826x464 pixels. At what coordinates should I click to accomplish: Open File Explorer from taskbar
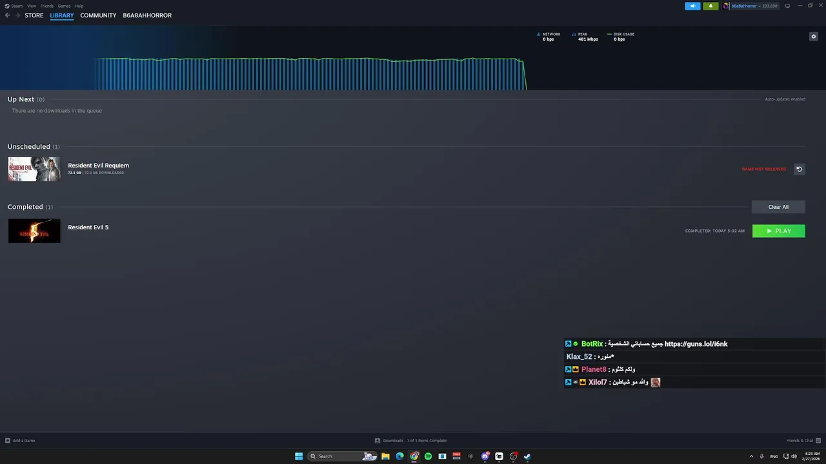[x=385, y=456]
